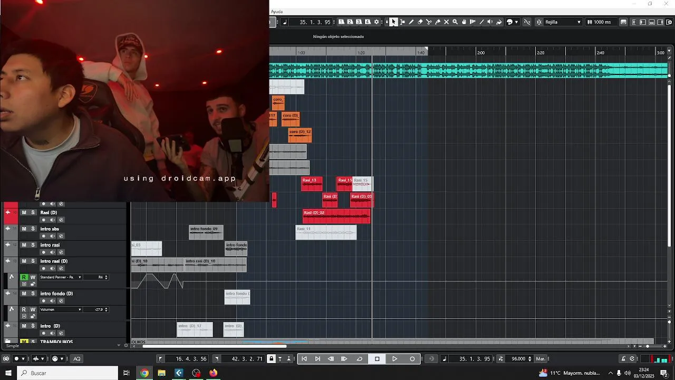Viewport: 675px width, 380px height.
Task: Adjust the 96.000 tempo stepper
Action: pos(529,359)
